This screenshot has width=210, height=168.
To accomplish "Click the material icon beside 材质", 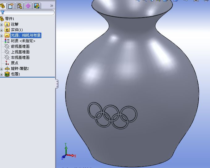I will click(7, 41).
